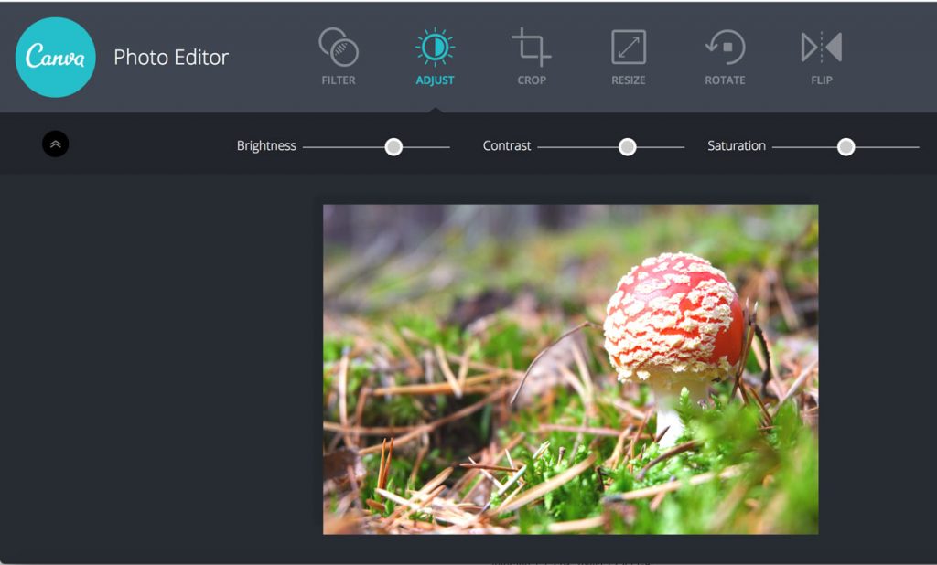Click the ROTATE text label
The height and width of the screenshot is (565, 937).
(725, 80)
